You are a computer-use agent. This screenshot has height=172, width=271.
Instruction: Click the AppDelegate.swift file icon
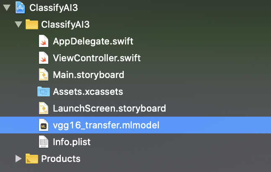(x=44, y=41)
